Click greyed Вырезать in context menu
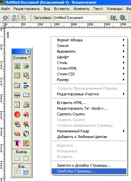Image resolution: width=131 pixels, height=181 pixels. click(89, 145)
